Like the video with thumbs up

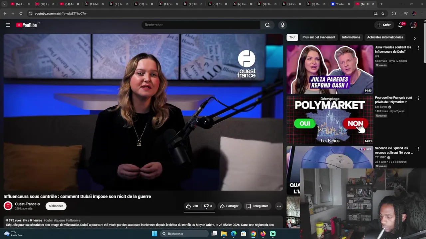pos(192,206)
